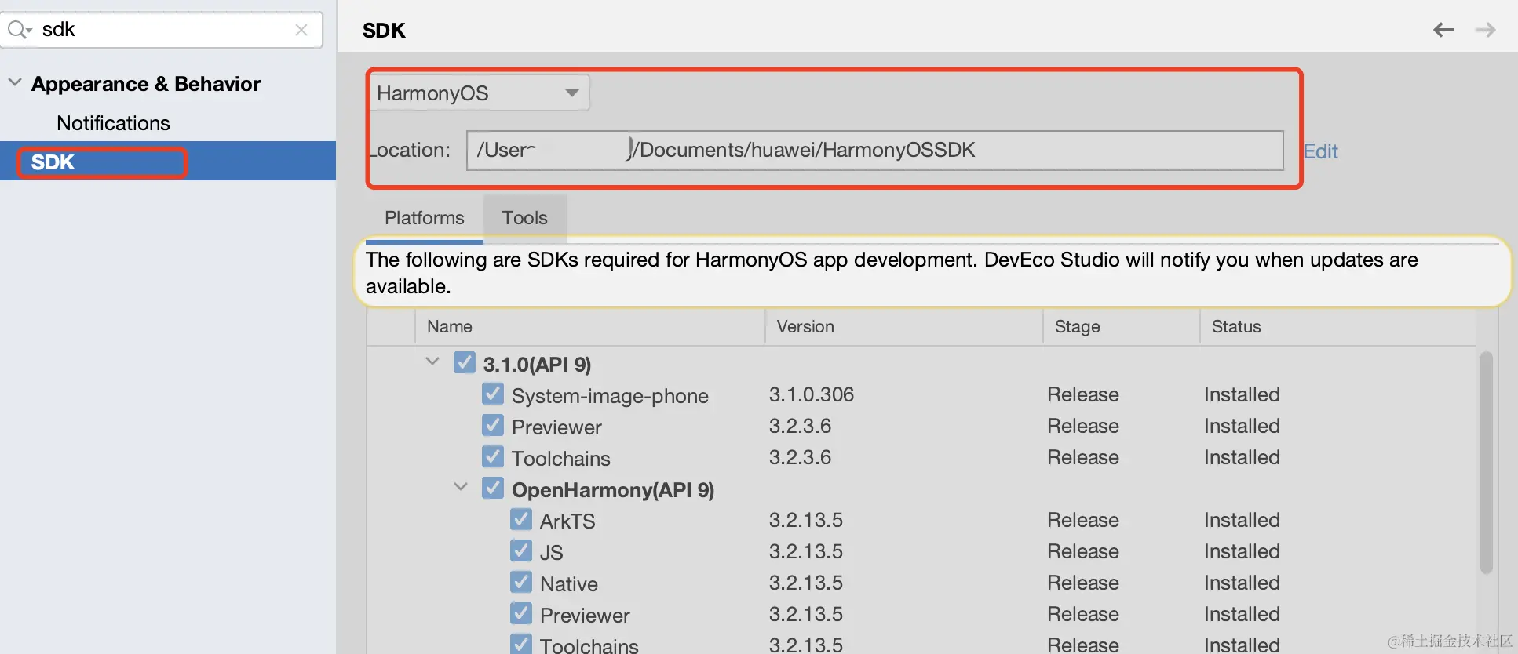Select the OpenHarmony(API 9) row label
This screenshot has height=654, width=1518.
click(x=613, y=490)
